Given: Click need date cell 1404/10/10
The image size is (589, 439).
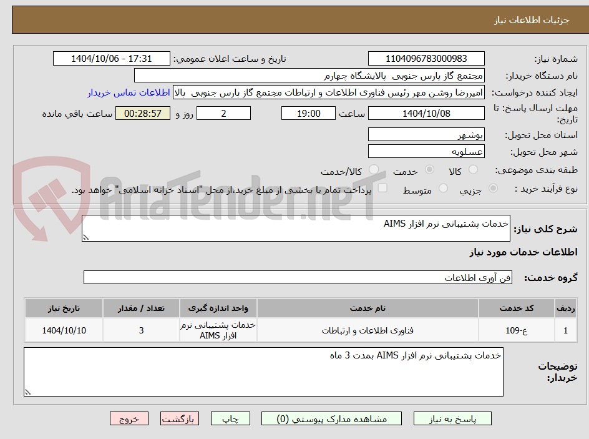Looking at the screenshot, I should pos(64,330).
